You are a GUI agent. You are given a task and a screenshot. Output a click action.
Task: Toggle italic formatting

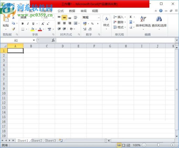point(28,24)
